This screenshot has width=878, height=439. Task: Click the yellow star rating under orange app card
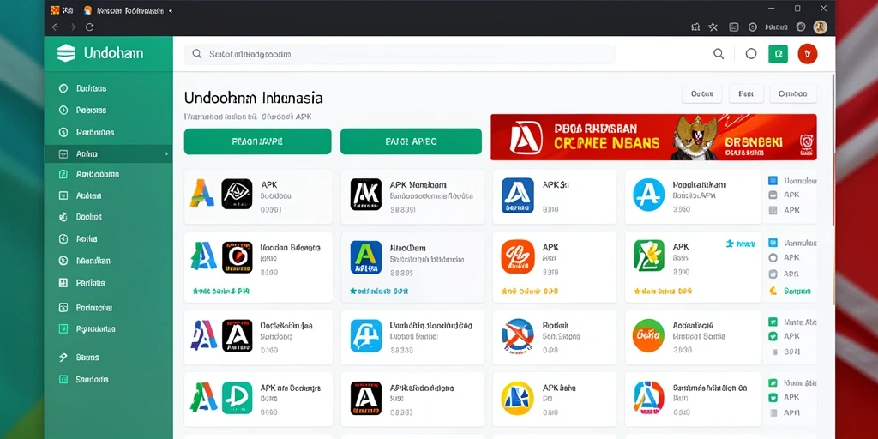530,292
